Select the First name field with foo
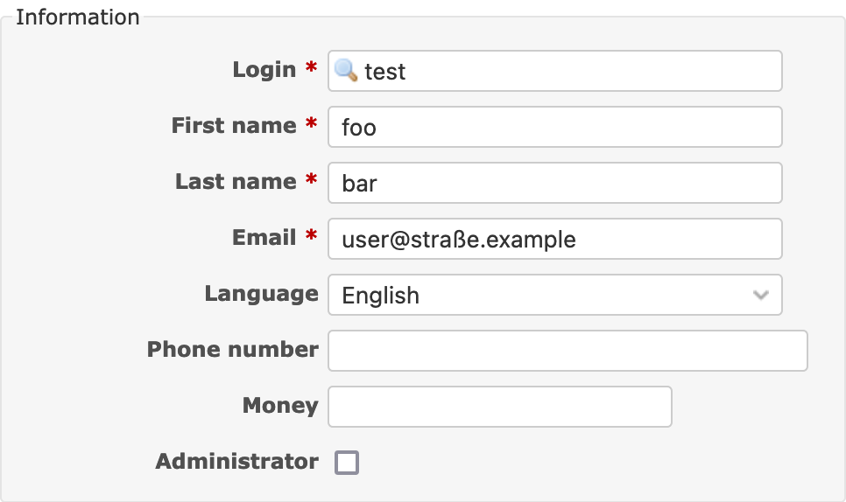 pos(554,127)
